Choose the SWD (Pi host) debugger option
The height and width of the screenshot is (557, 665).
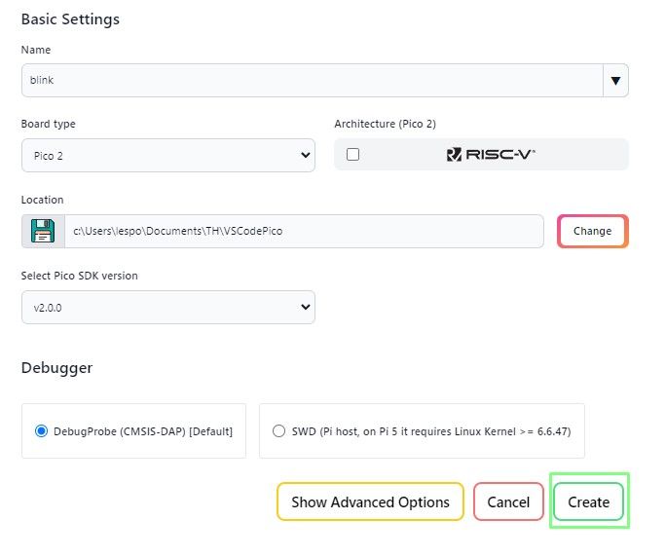point(279,430)
